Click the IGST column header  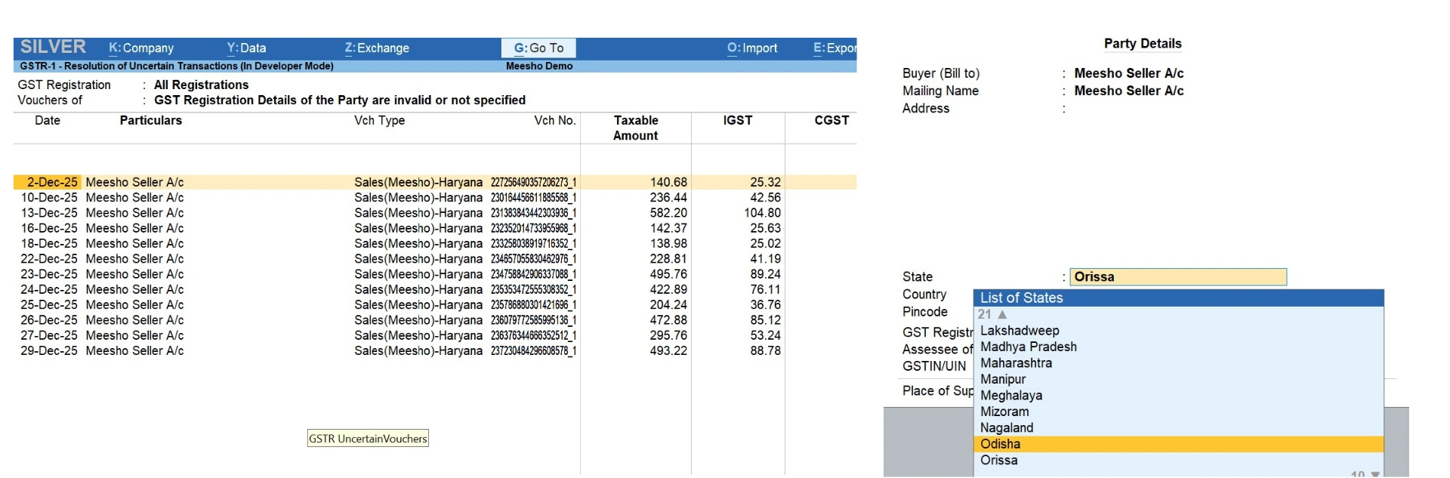737,120
